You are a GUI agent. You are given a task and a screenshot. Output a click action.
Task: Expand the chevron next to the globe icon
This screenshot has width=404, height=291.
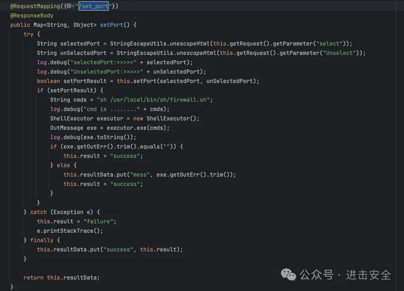73,6
